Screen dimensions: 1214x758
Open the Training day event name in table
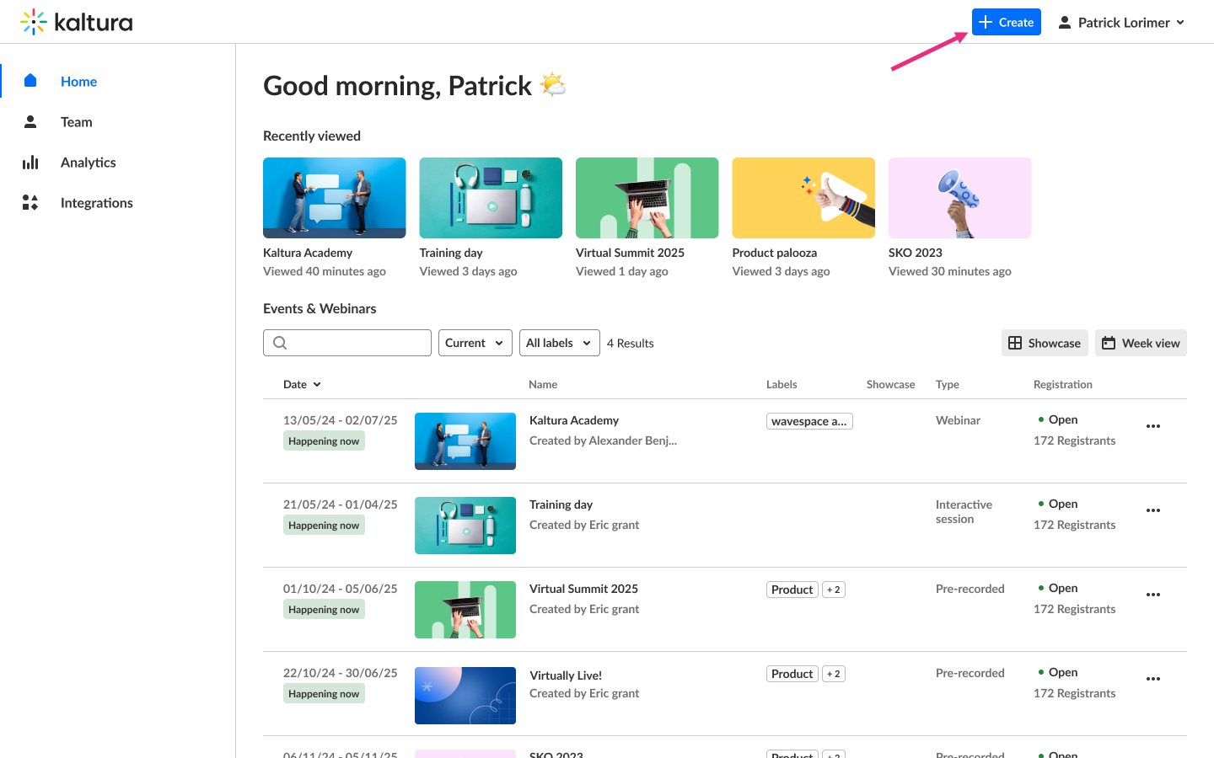tap(561, 504)
